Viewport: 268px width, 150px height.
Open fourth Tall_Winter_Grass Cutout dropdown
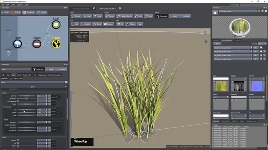[x=233, y=59]
